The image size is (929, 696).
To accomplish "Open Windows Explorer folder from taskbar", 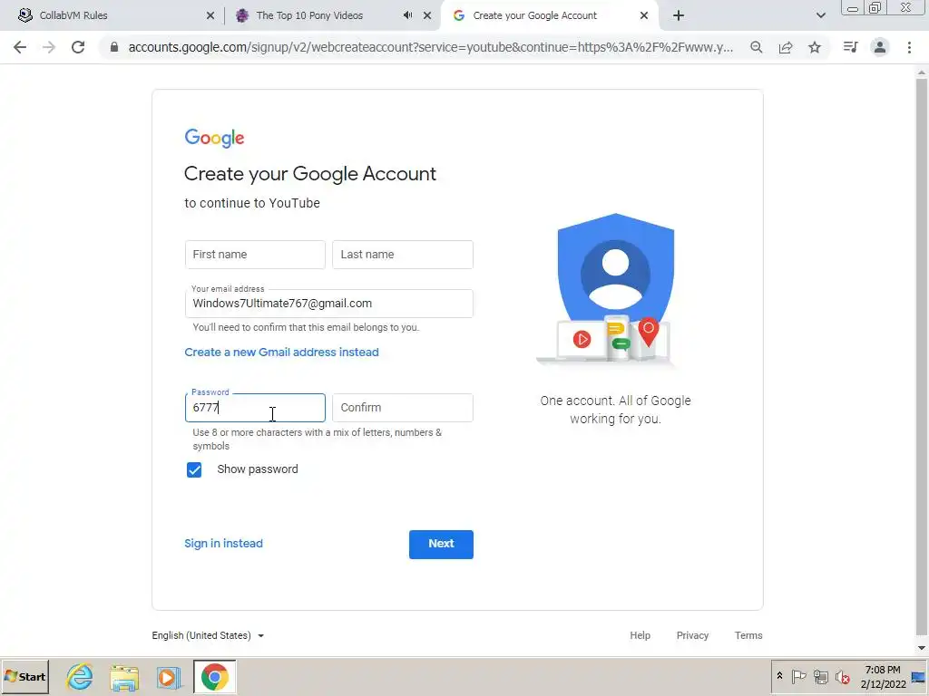I will pyautogui.click(x=123, y=677).
